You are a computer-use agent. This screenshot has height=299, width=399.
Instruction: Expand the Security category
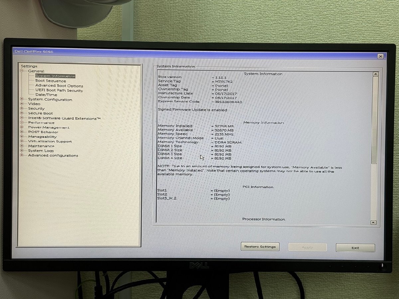coord(21,108)
